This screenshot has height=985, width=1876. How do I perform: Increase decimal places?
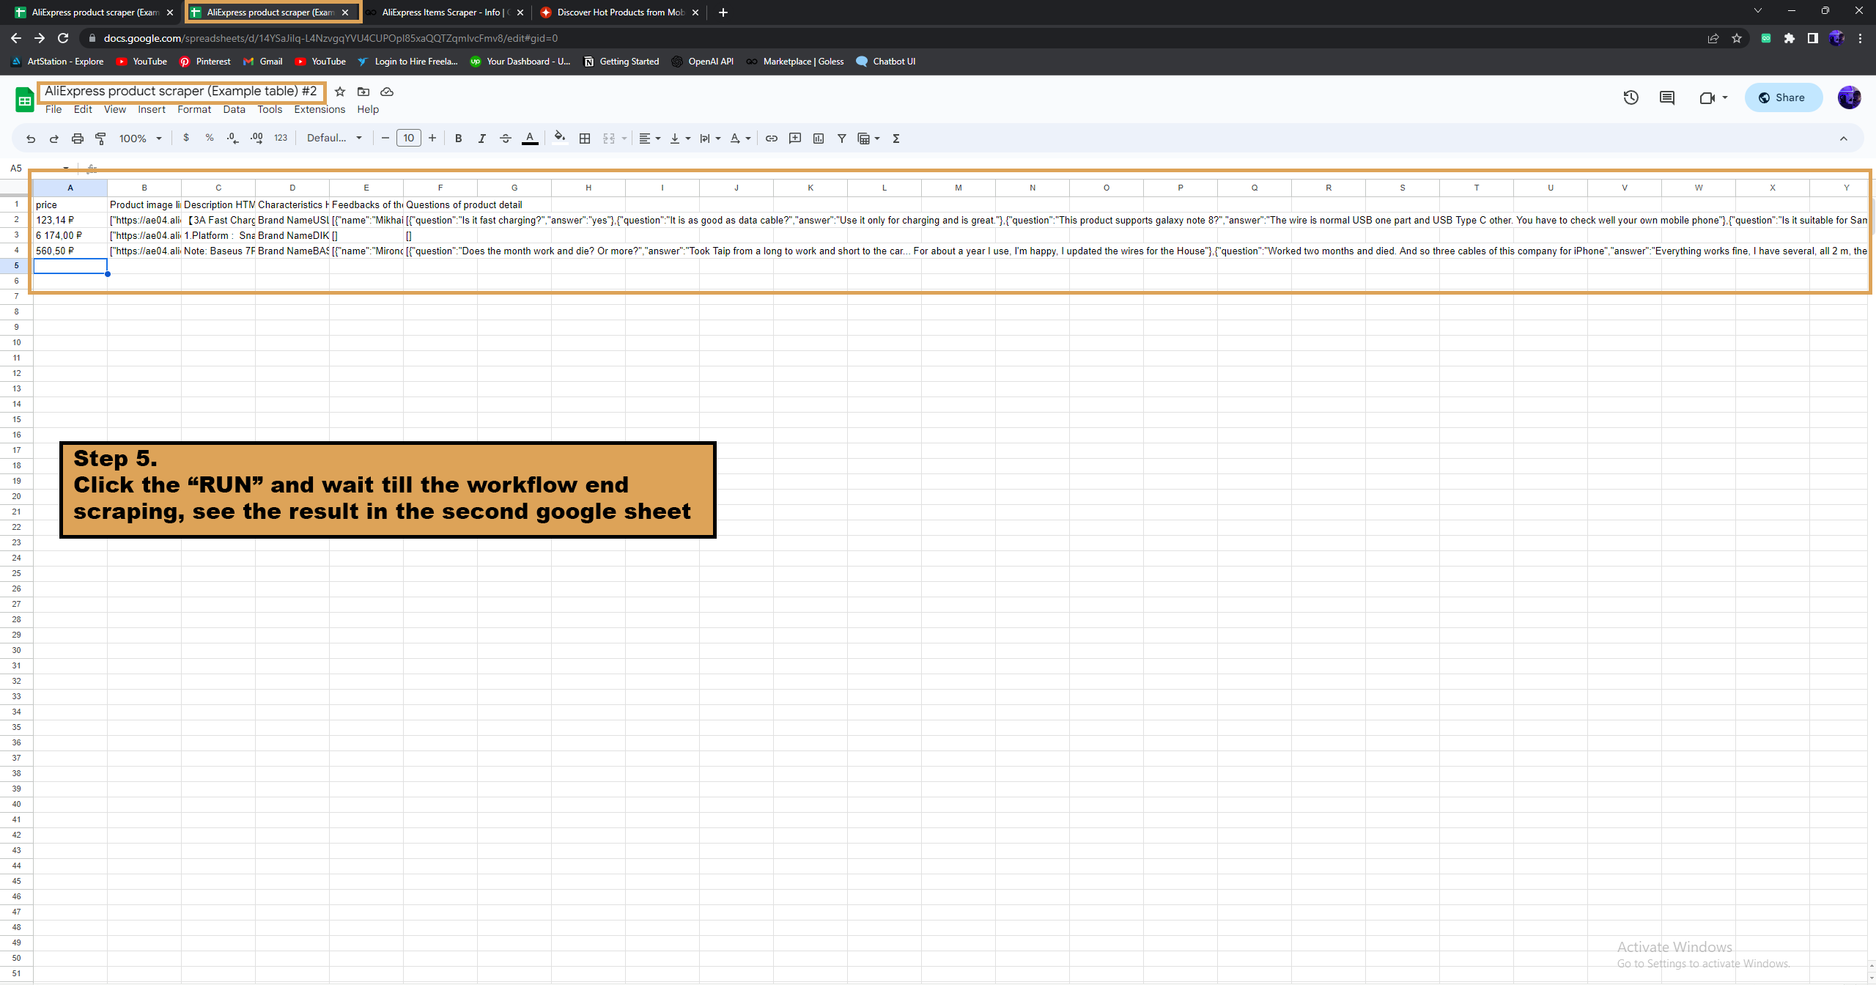[256, 138]
